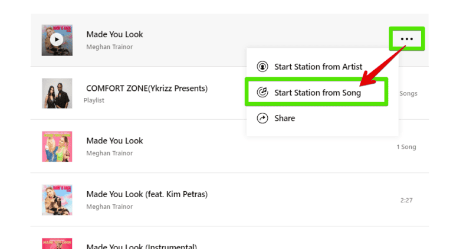Click Meghan Trainor under the 1 Song album
This screenshot has width=453, height=249.
coord(109,153)
